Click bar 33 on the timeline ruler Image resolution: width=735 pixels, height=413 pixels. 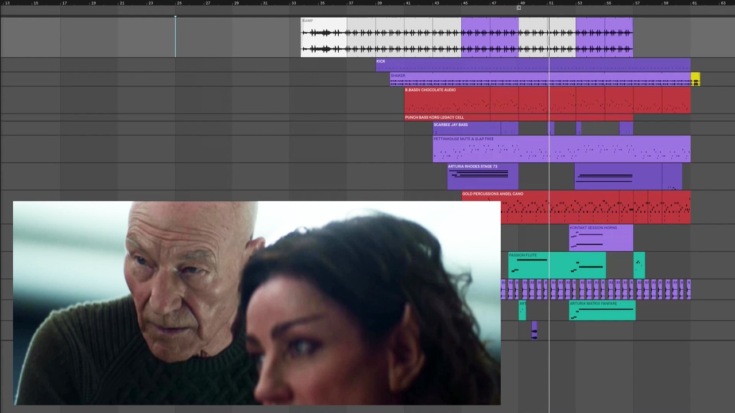coord(293,3)
